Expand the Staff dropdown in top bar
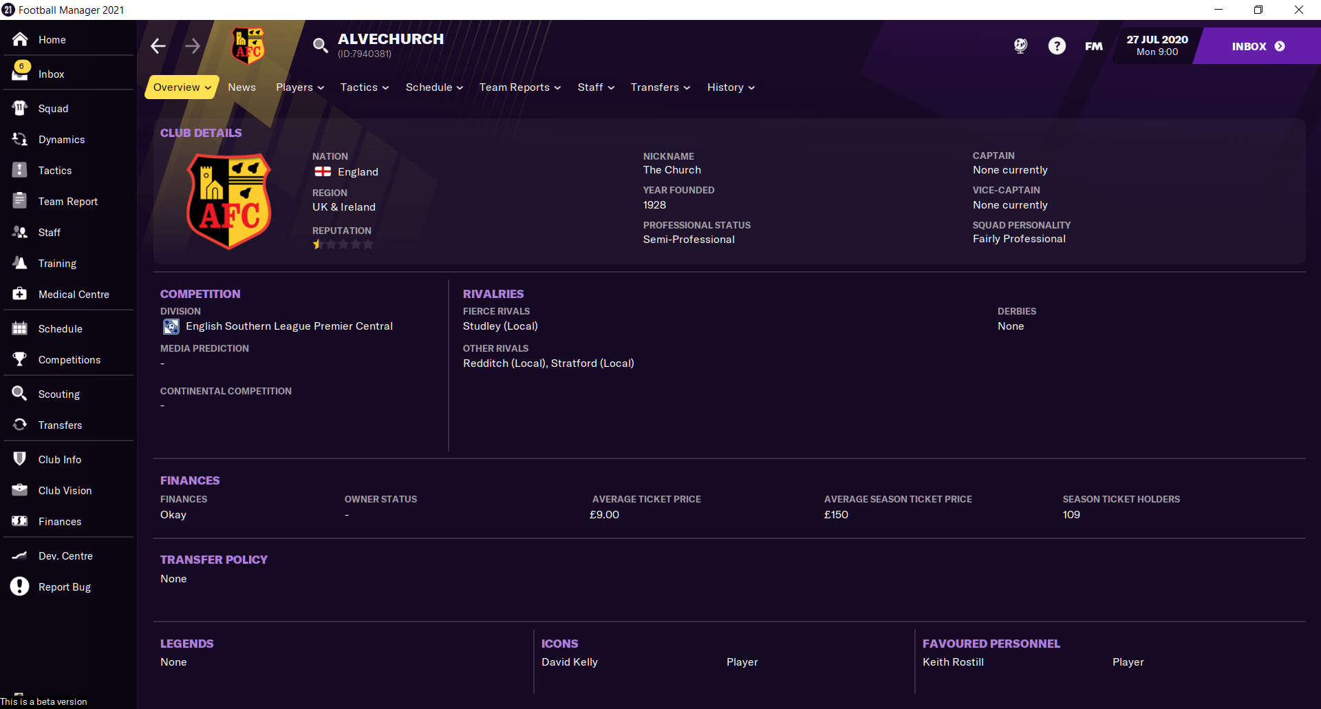 coord(596,87)
